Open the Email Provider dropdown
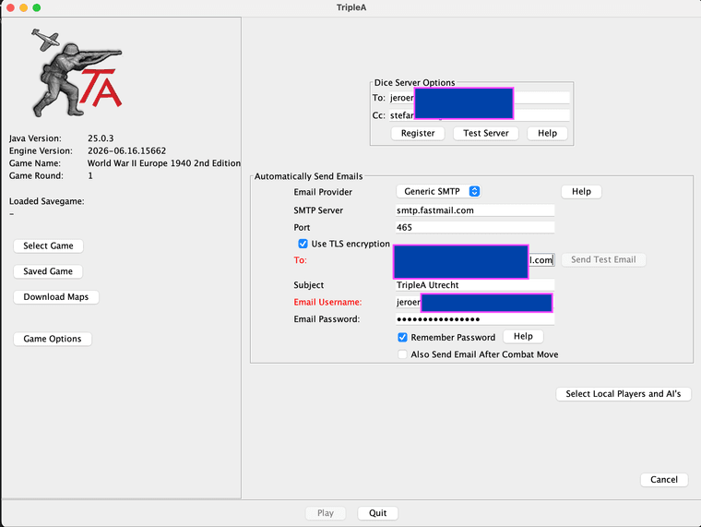 coord(438,191)
